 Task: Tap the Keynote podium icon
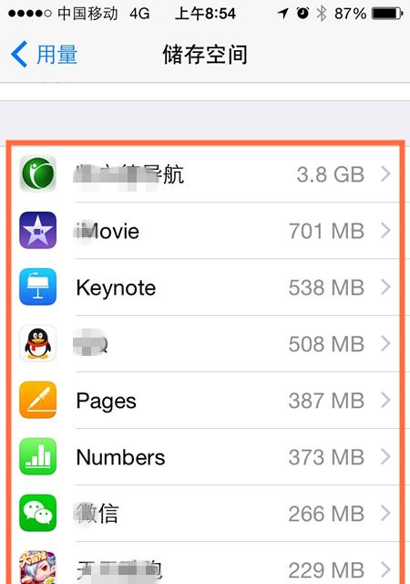pyautogui.click(x=38, y=287)
